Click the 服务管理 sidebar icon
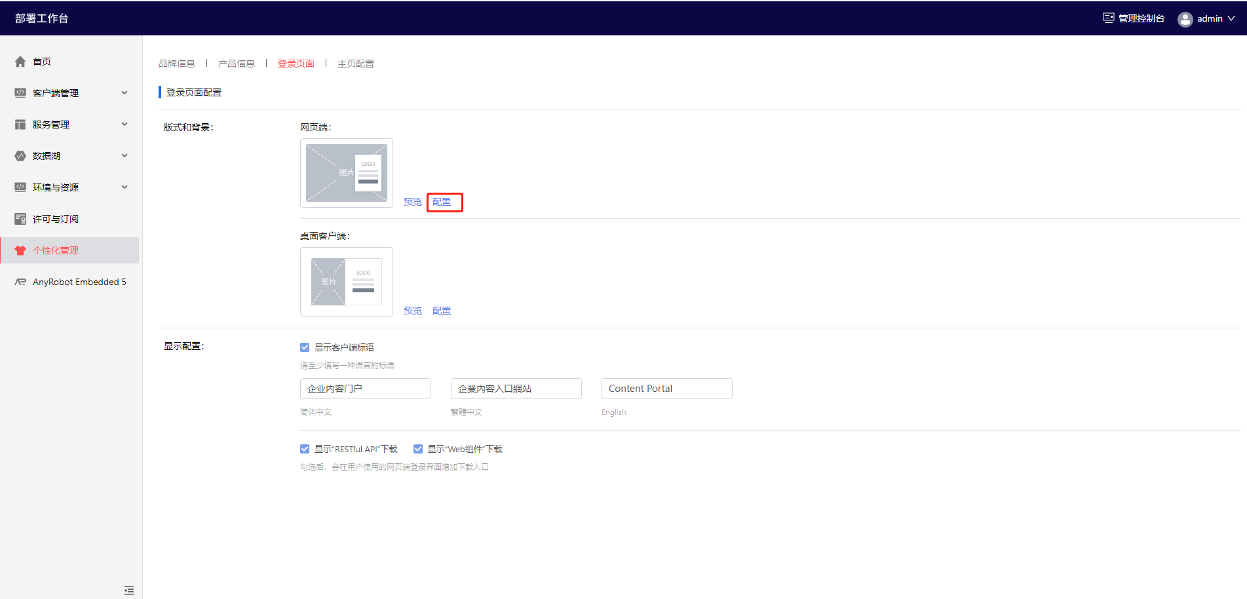Viewport: 1247px width, 599px height. point(20,125)
